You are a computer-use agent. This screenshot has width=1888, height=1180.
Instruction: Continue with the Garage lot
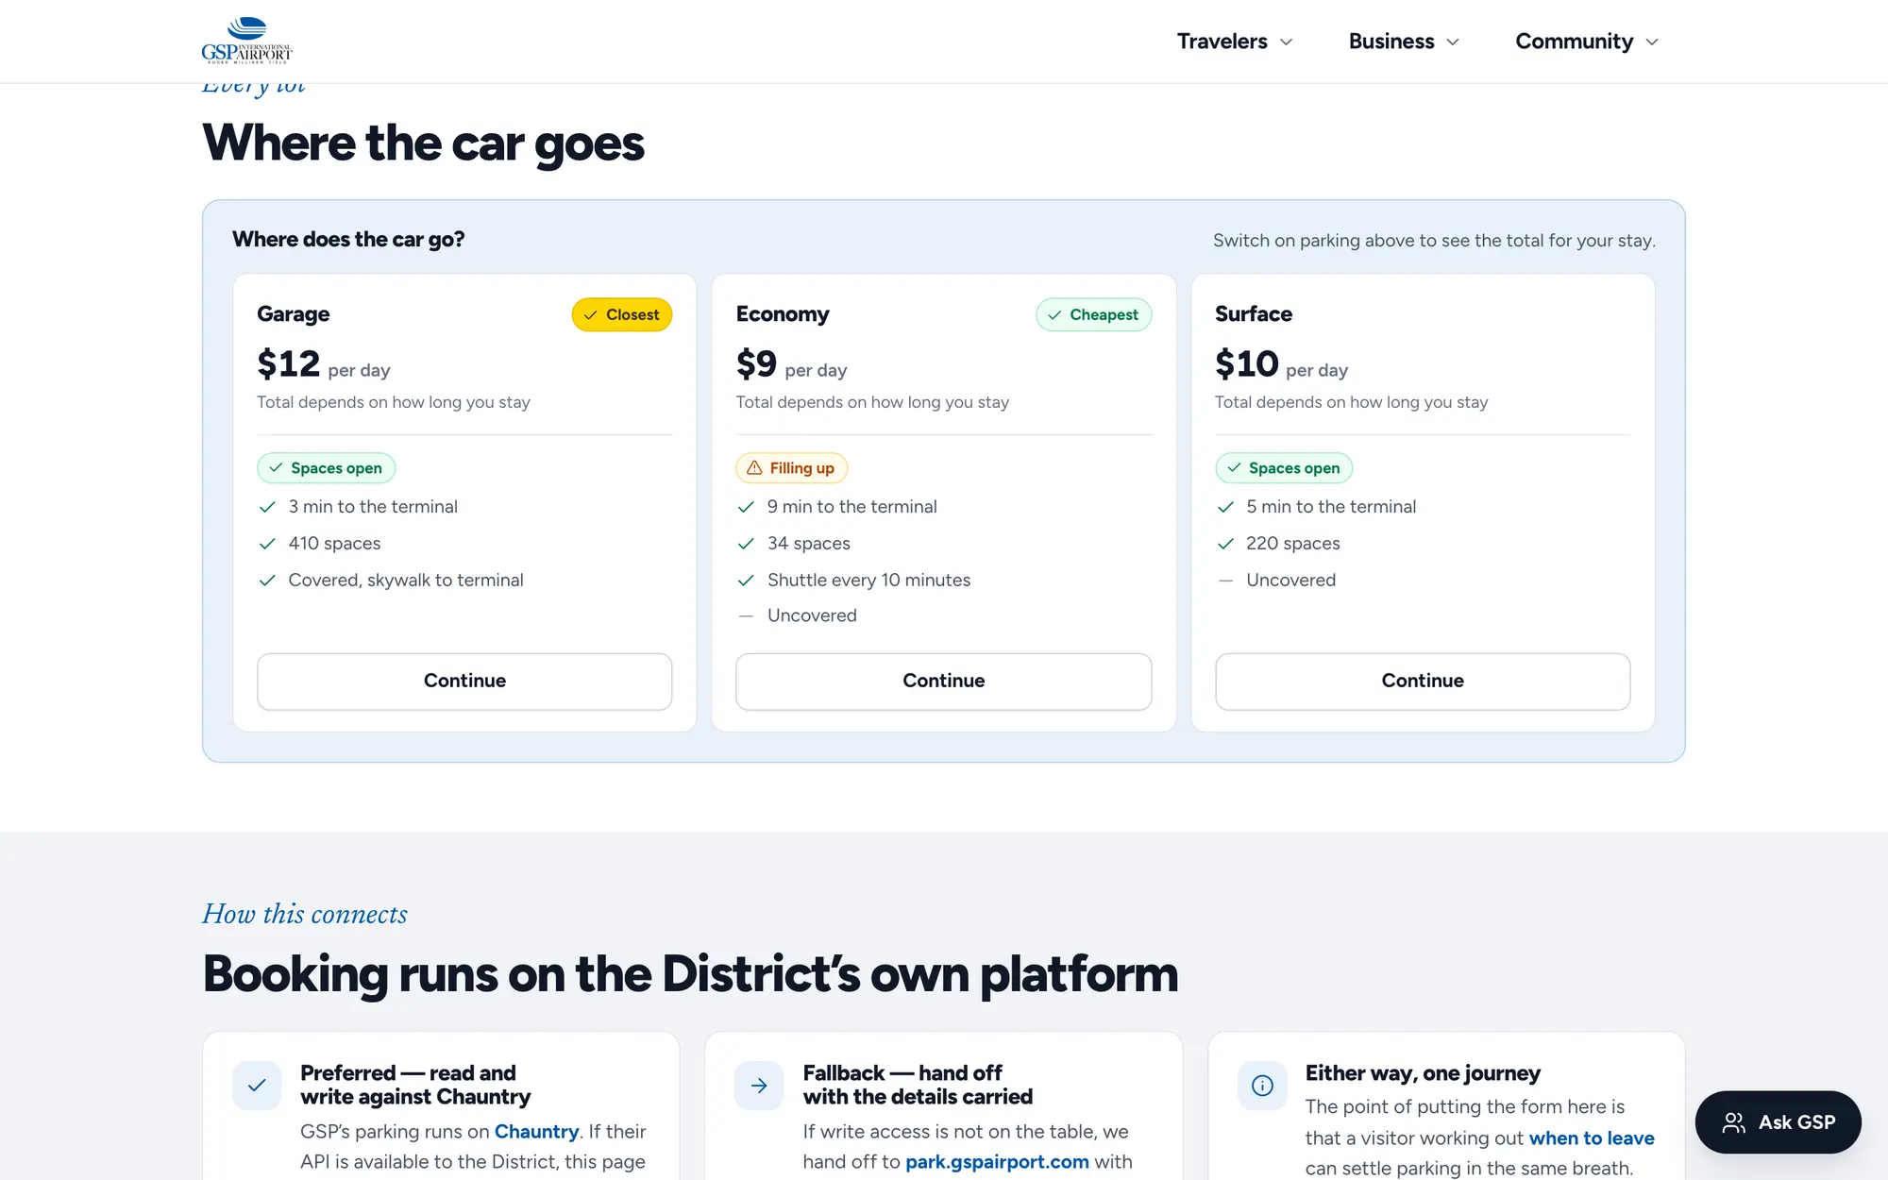pyautogui.click(x=464, y=681)
